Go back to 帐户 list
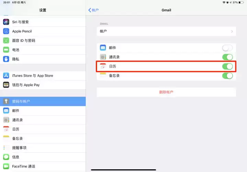The height and width of the screenshot is (172, 247). pyautogui.click(x=94, y=10)
